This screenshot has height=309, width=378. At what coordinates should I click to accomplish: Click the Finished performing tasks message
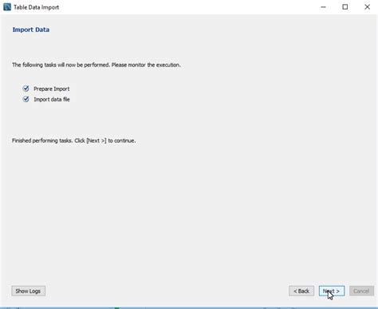pos(73,141)
